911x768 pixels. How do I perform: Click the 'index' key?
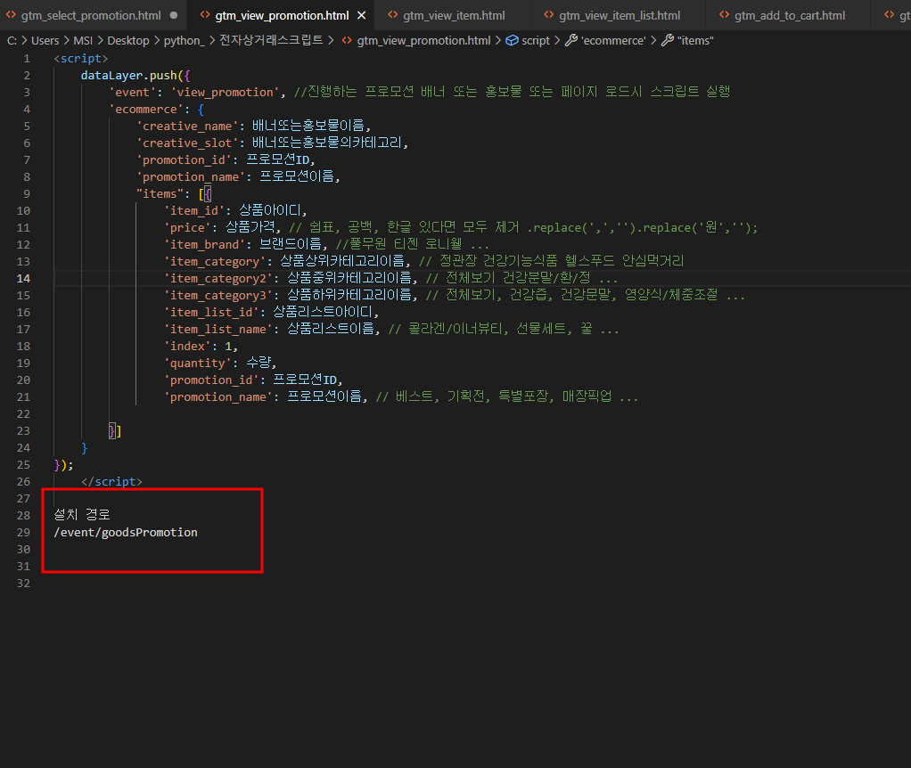click(188, 346)
